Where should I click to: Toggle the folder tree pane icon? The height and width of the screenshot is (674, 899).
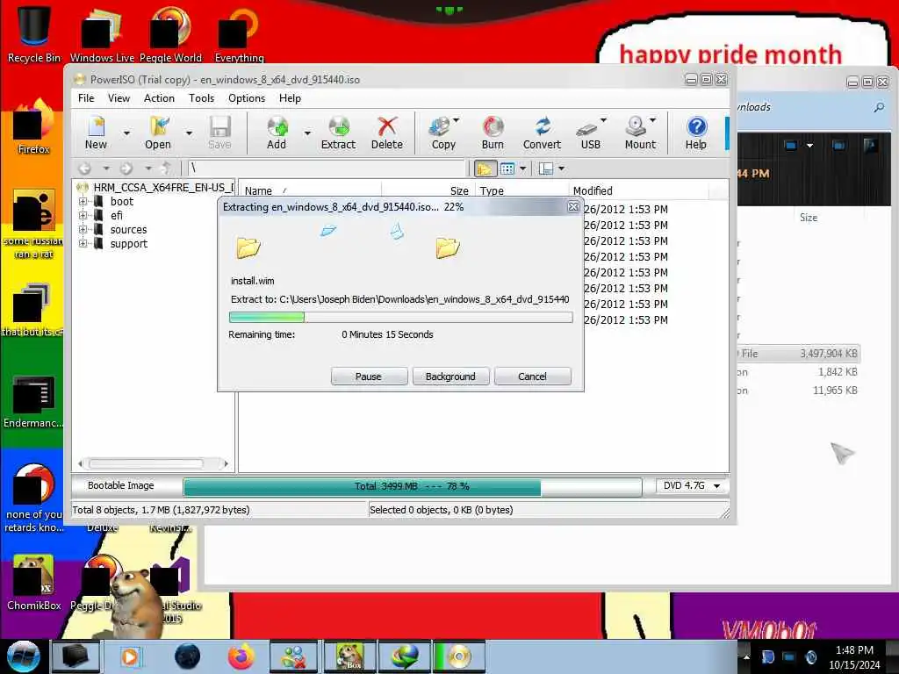pos(485,168)
